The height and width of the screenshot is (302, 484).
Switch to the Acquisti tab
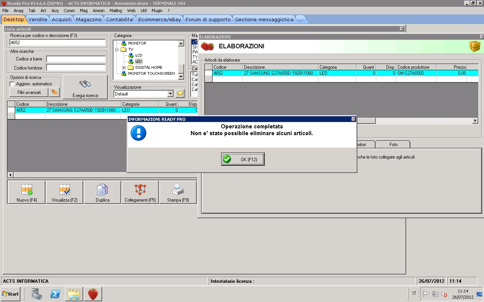coord(62,19)
